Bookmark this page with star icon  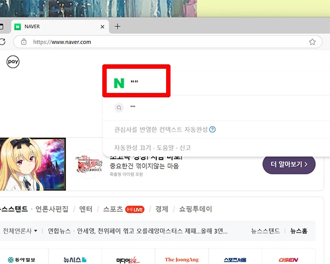click(x=312, y=42)
